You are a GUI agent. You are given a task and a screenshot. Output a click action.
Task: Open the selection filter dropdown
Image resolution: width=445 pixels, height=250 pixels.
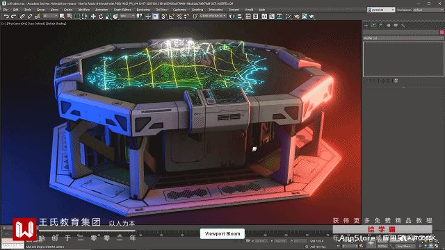click(x=51, y=16)
